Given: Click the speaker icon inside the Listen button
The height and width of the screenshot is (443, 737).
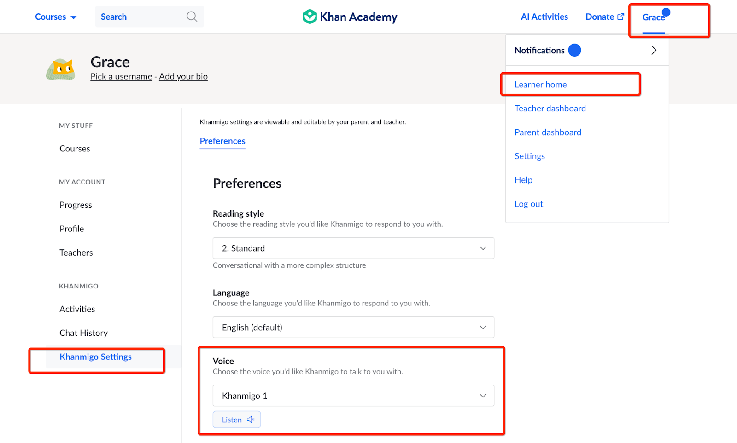Looking at the screenshot, I should (250, 419).
